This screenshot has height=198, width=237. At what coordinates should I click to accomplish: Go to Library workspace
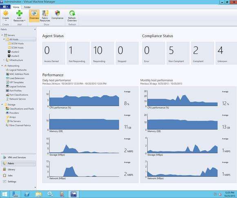coord(19,169)
